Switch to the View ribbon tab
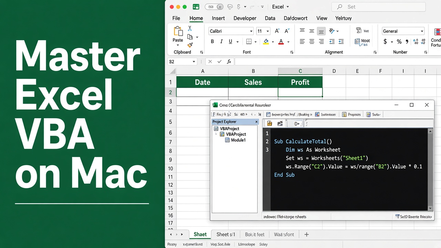 [322, 18]
